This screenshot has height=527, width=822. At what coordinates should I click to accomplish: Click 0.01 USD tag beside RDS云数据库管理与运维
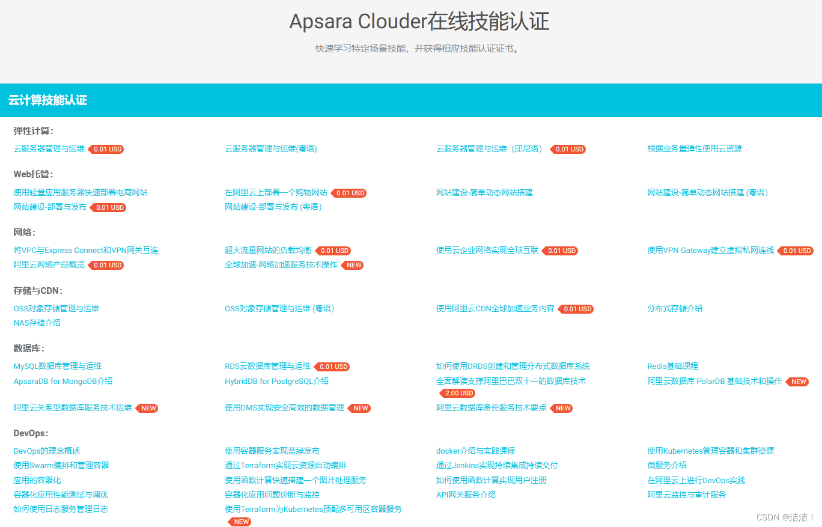pos(332,367)
